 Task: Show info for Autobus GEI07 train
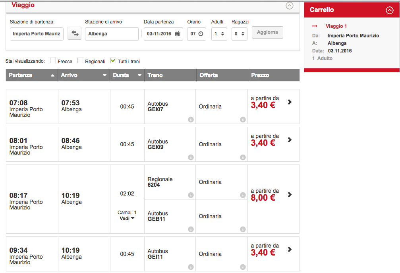pyautogui.click(x=191, y=120)
